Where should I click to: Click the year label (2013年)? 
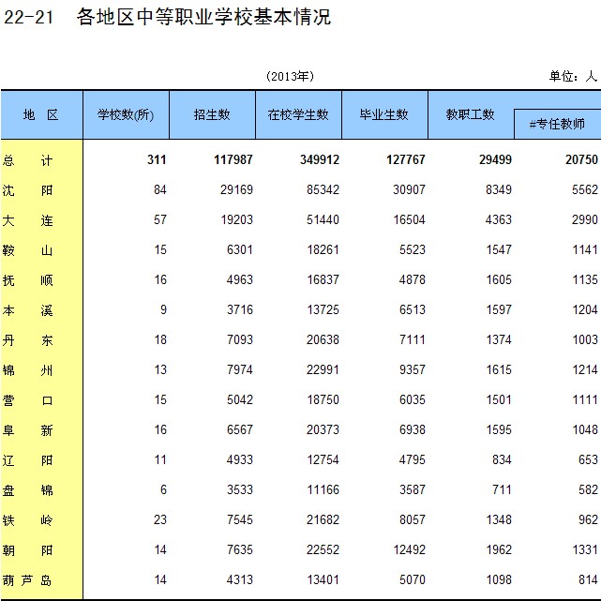(290, 76)
